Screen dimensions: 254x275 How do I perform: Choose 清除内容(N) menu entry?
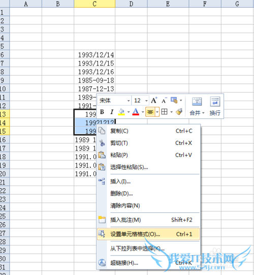tap(148, 205)
